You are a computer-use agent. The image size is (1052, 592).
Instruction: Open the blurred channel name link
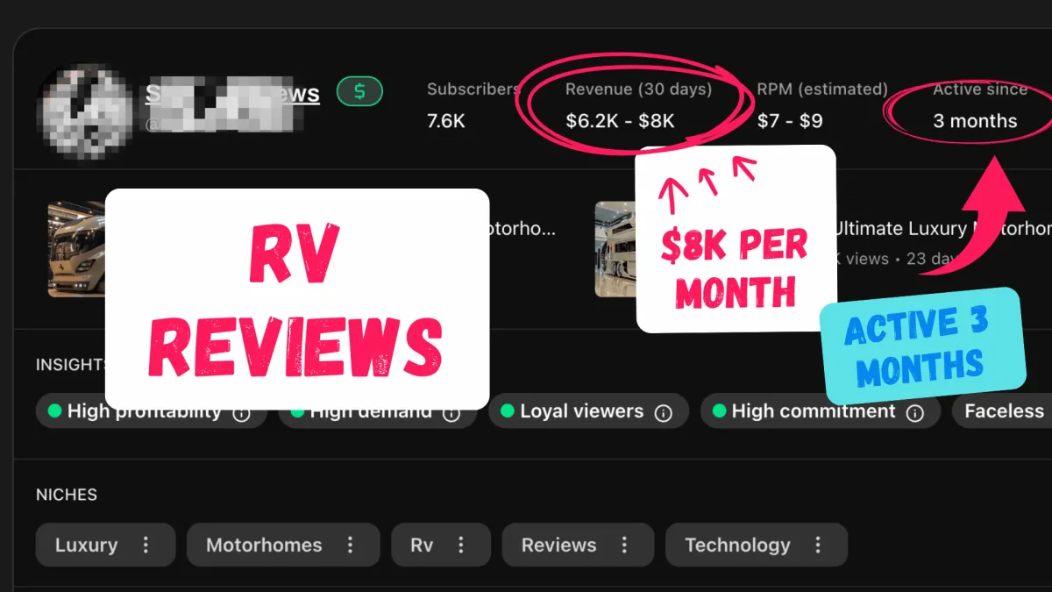(x=232, y=92)
